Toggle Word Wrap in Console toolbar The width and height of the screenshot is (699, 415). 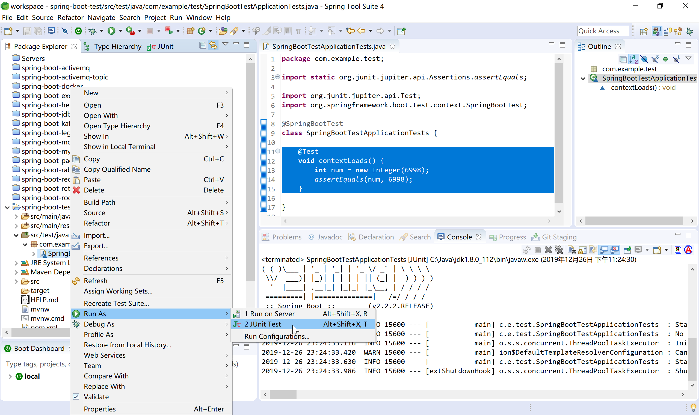tap(593, 250)
